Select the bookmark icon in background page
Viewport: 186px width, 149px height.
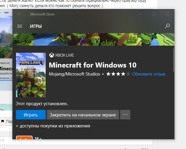click(x=3, y=121)
